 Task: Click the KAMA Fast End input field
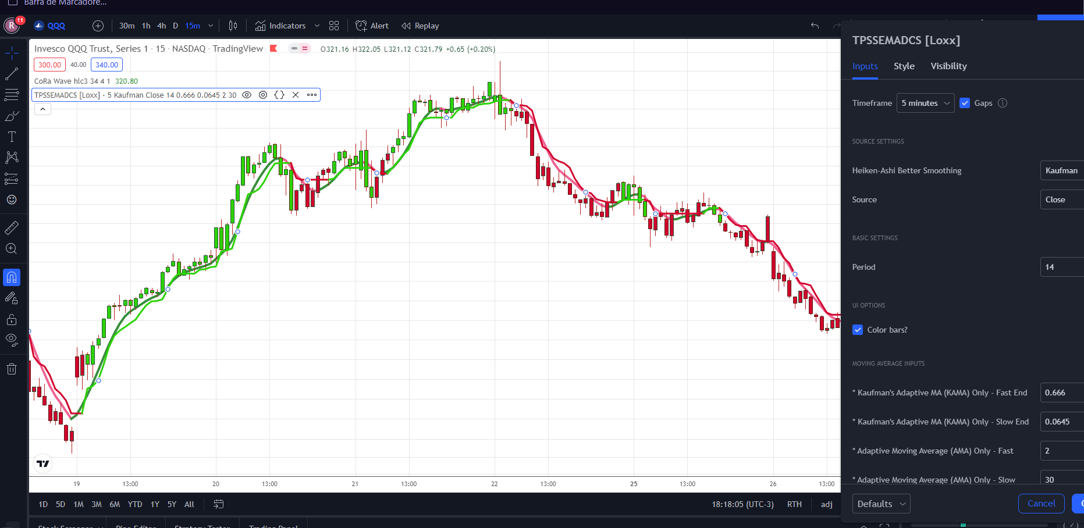coord(1062,393)
